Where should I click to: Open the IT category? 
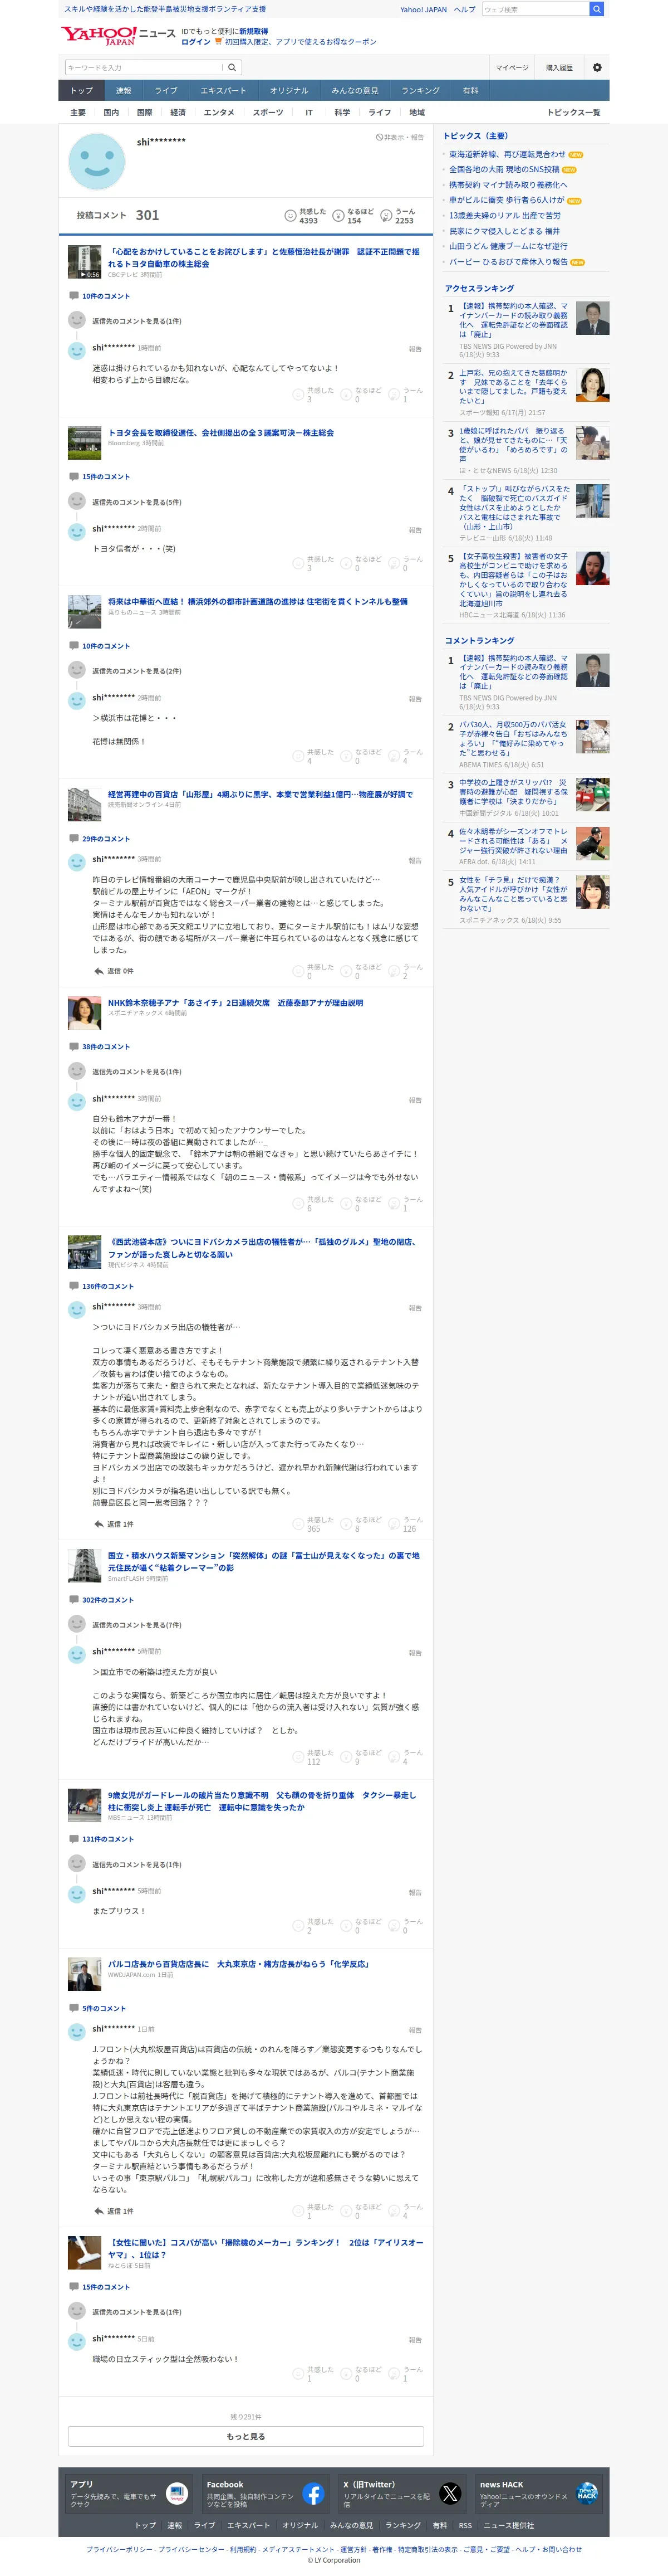pos(308,113)
